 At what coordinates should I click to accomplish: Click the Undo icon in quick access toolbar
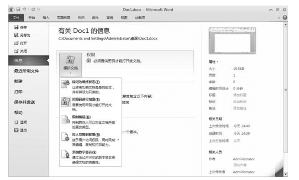click(24, 9)
